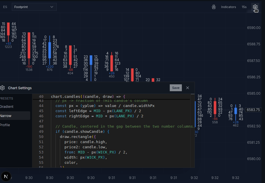Click the 1223 volume total
Image resolution: width=265 pixels, height=183 pixels.
[x=8, y=47]
